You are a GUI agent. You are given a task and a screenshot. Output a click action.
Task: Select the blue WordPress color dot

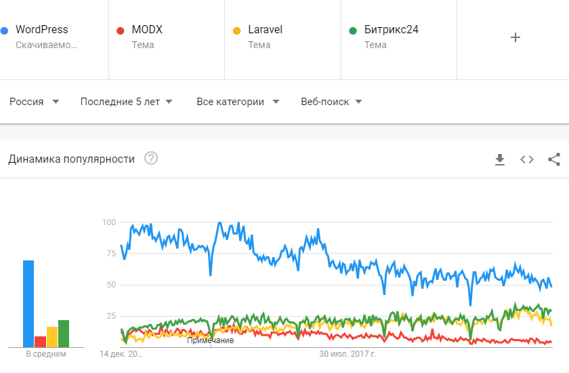click(4, 31)
